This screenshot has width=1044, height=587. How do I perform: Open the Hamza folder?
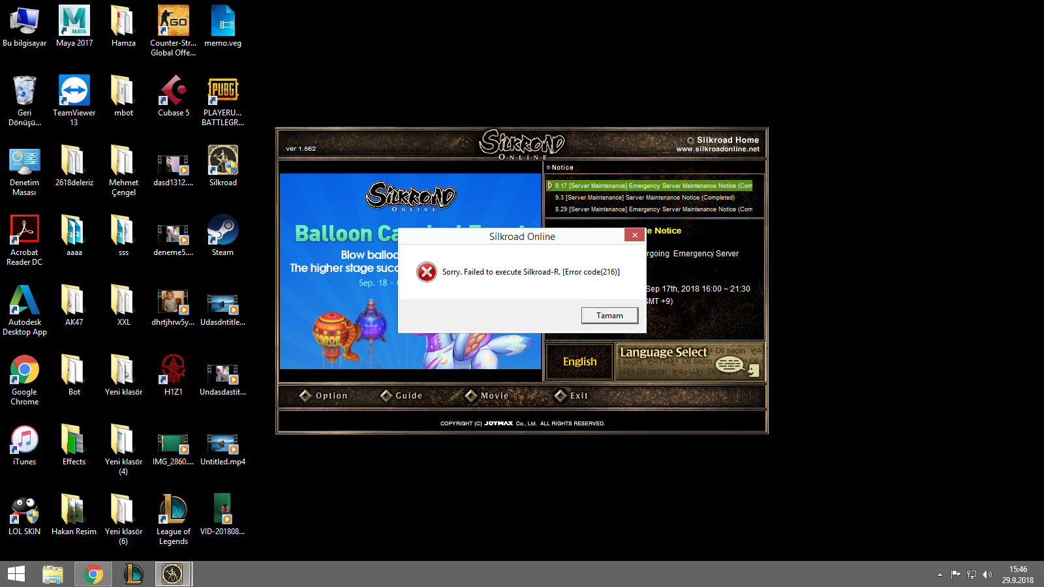(x=123, y=26)
